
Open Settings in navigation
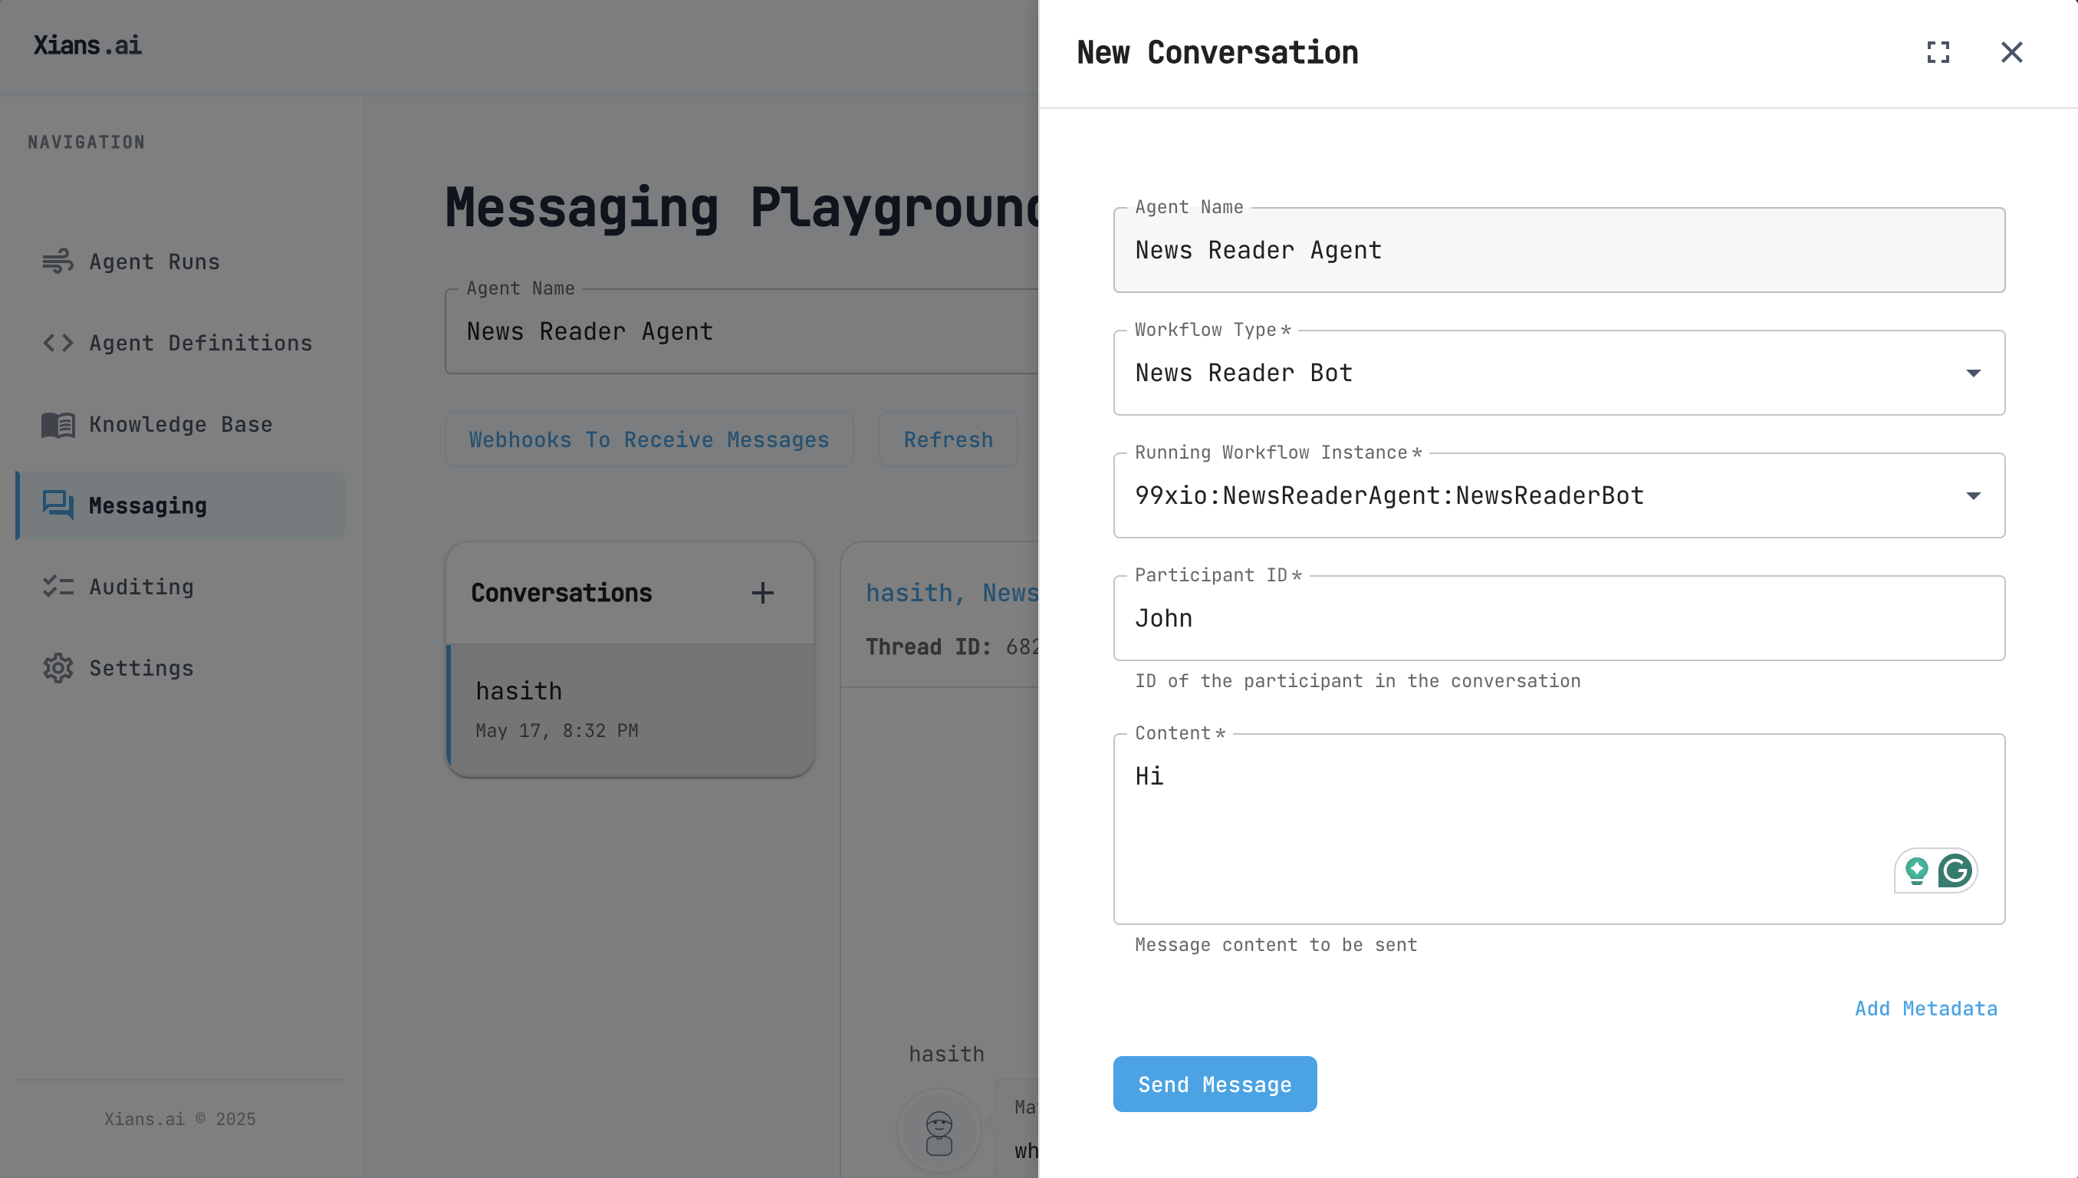(x=180, y=668)
